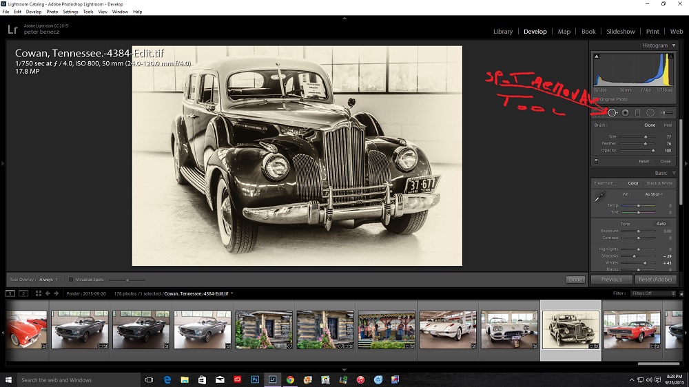This screenshot has width=689, height=387.
Task: Enable the Visualize Spots checkbox
Action: (x=71, y=280)
